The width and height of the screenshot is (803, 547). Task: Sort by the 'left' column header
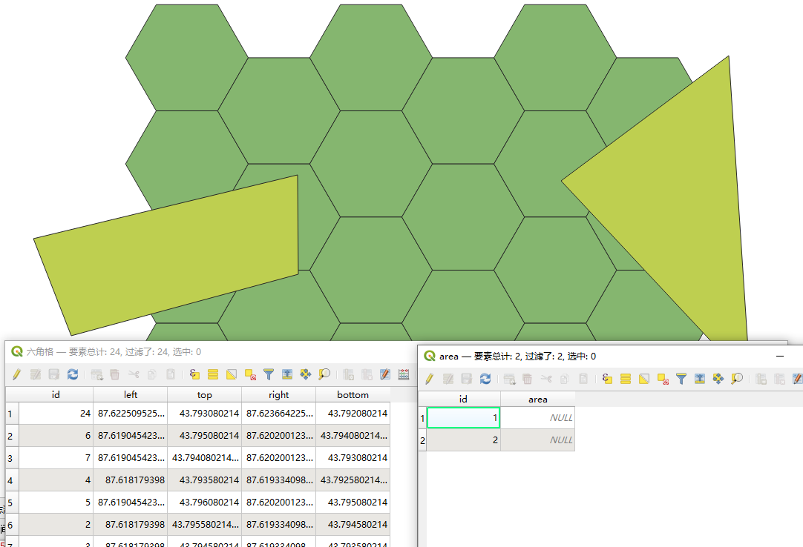131,395
